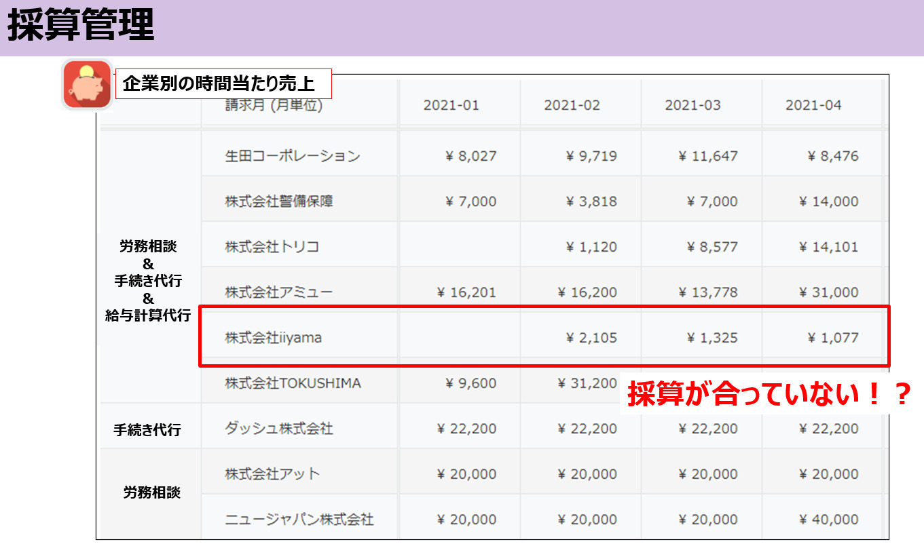The image size is (924, 544).
Task: Select the ダッシュ株式会社 row name
Action: click(279, 429)
